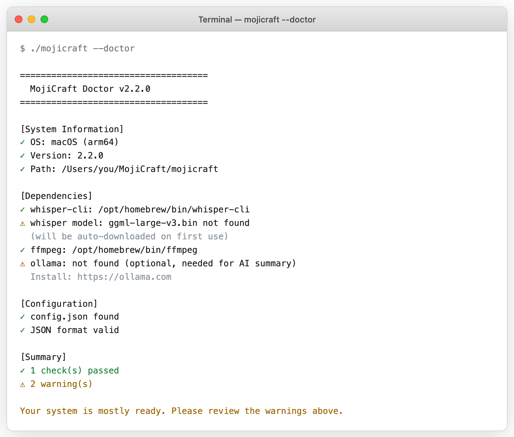Viewport: 514px width, 437px height.
Task: Click the /Users/you/MojiCraft/mojicraft path text
Action: point(140,169)
